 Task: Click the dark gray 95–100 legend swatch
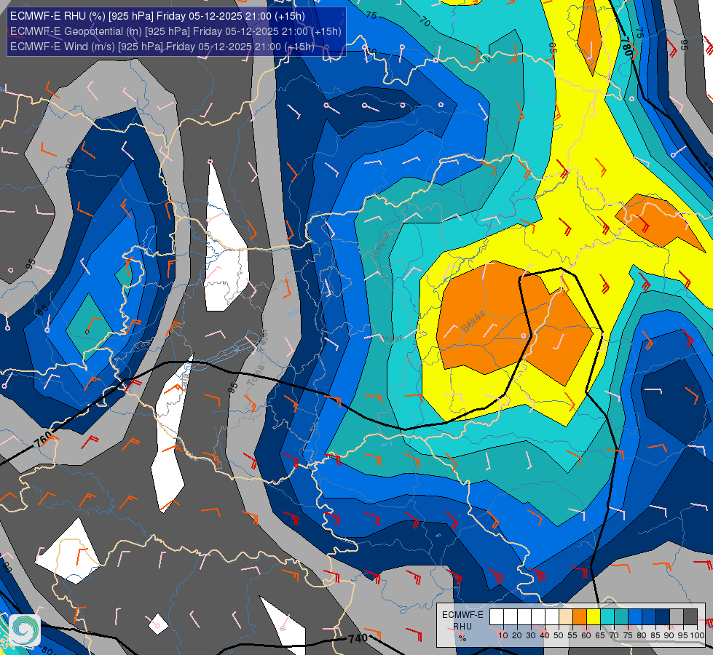pos(690,617)
